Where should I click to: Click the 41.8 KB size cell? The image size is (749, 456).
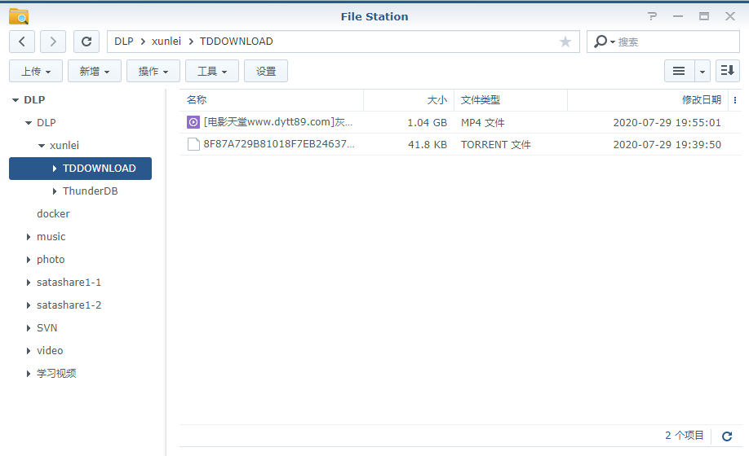[428, 144]
